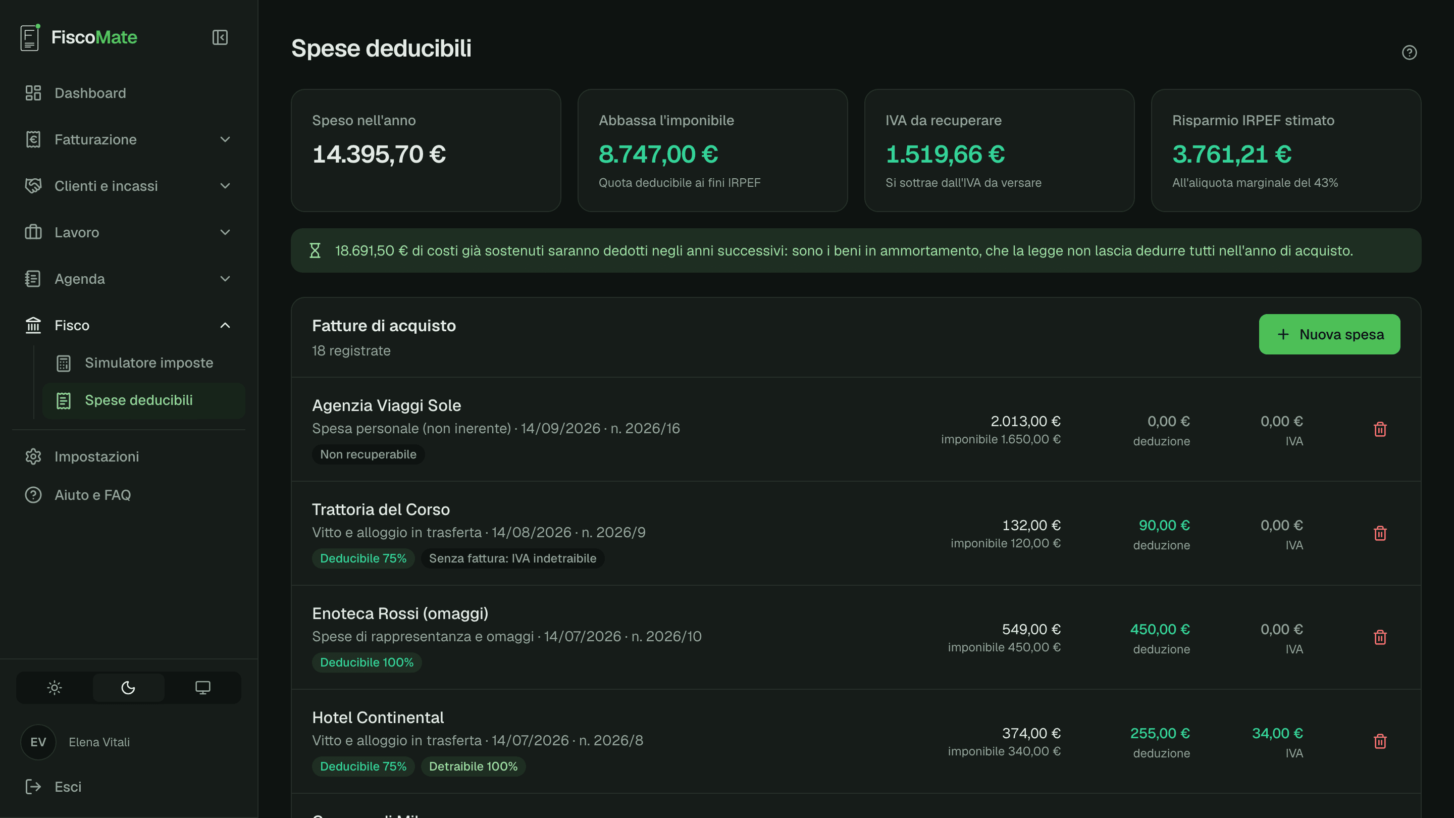1454x818 pixels.
Task: Select Spese deducibili menu item
Action: tap(144, 400)
